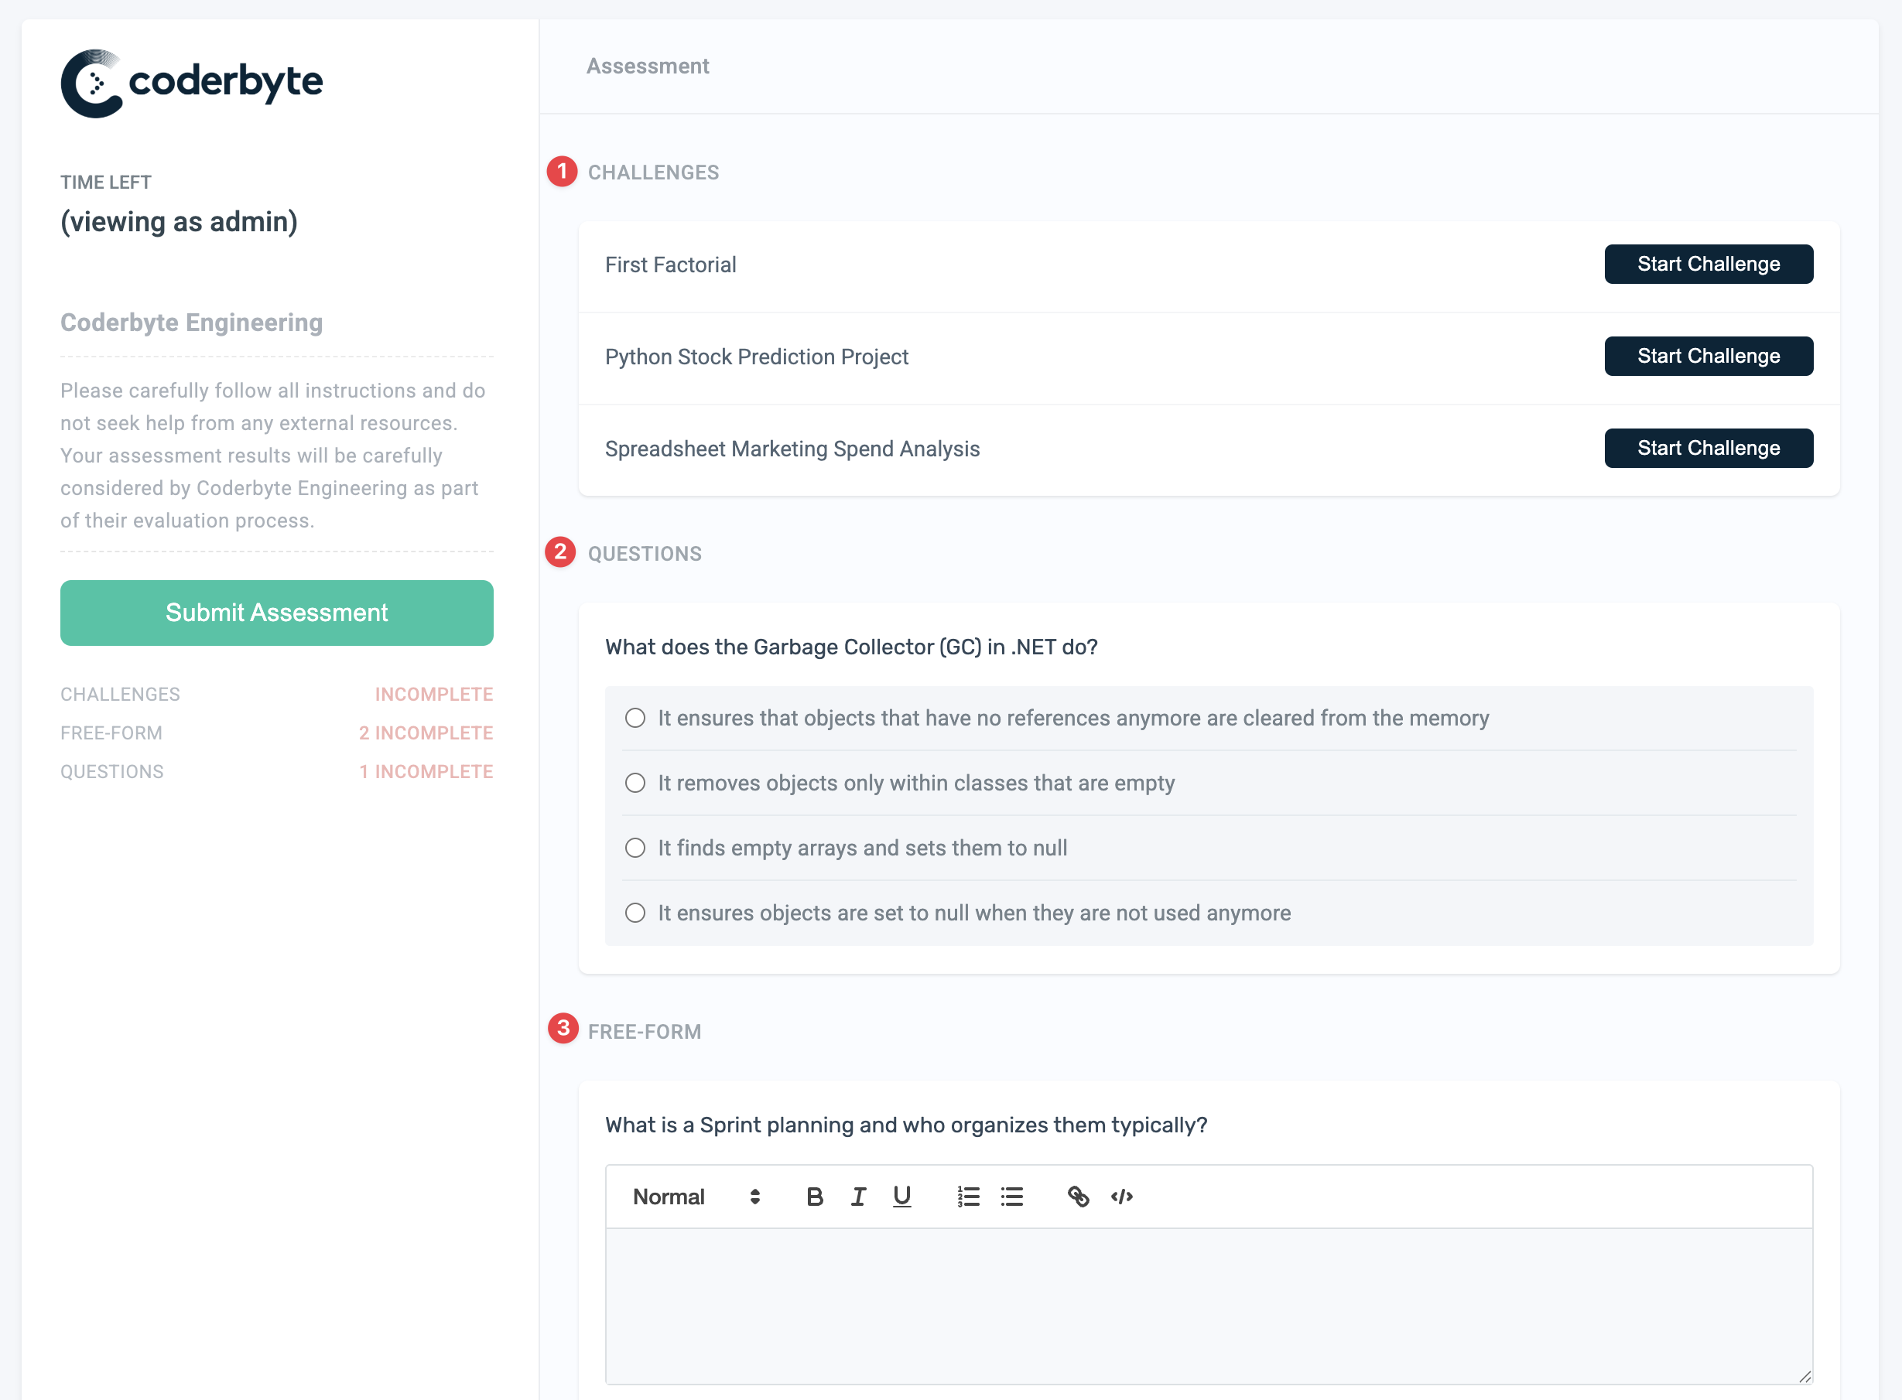
Task: Open the Normal text style dropdown
Action: [695, 1197]
